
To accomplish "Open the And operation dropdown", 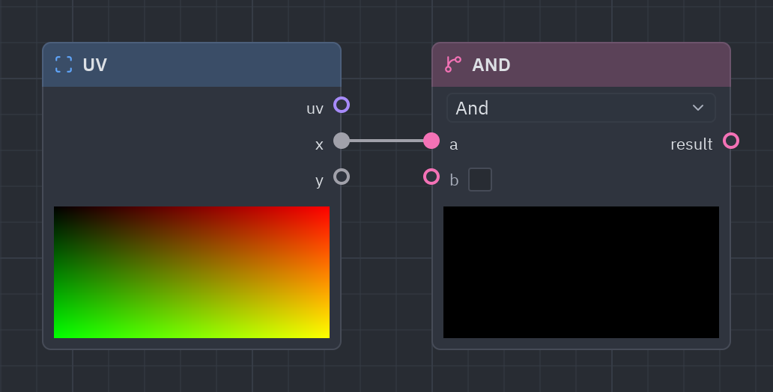I will (x=581, y=108).
